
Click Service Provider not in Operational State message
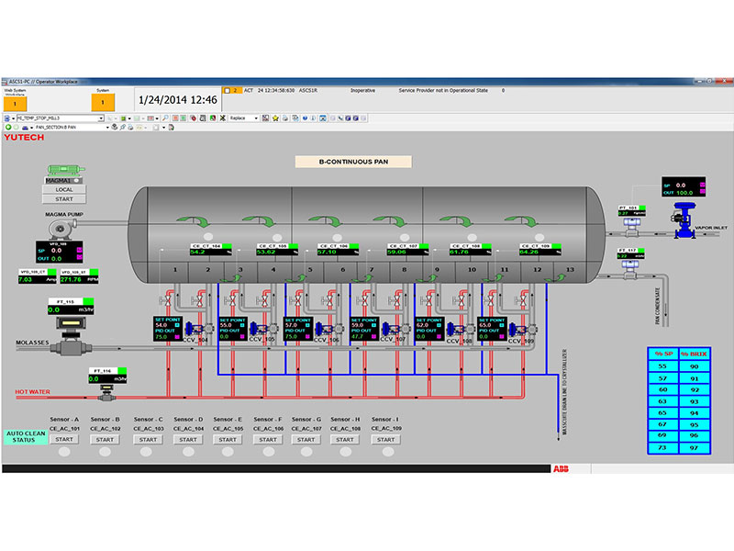click(x=443, y=90)
